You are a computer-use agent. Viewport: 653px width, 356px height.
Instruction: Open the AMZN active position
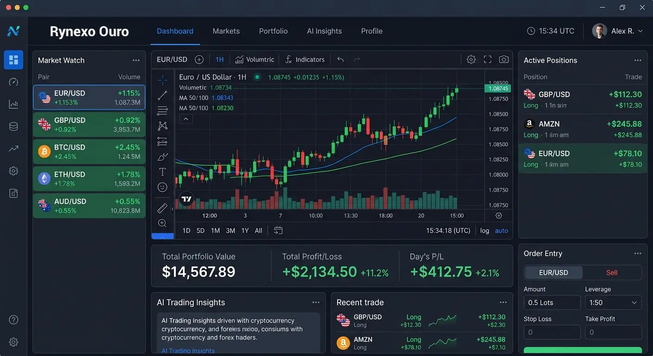tap(583, 129)
